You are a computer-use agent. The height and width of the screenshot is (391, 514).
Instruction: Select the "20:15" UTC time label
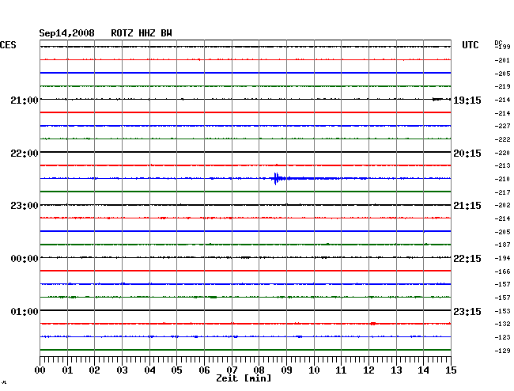tap(467, 154)
